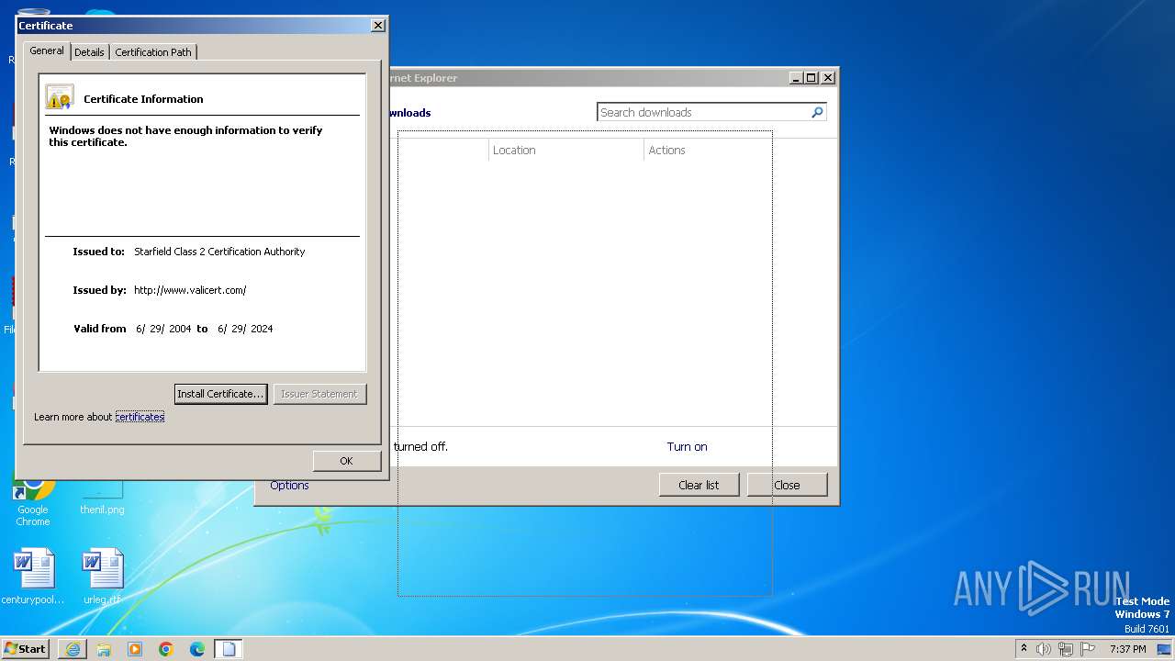Select the Google Chrome desktop shortcut
The image size is (1175, 661).
(x=33, y=500)
